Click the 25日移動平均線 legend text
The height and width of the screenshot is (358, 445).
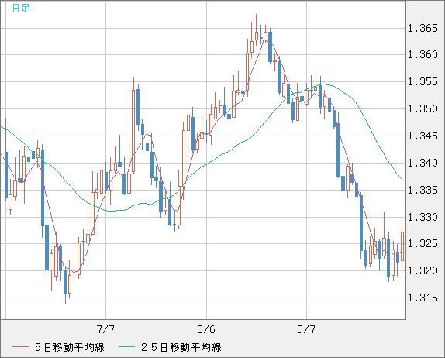tap(181, 347)
